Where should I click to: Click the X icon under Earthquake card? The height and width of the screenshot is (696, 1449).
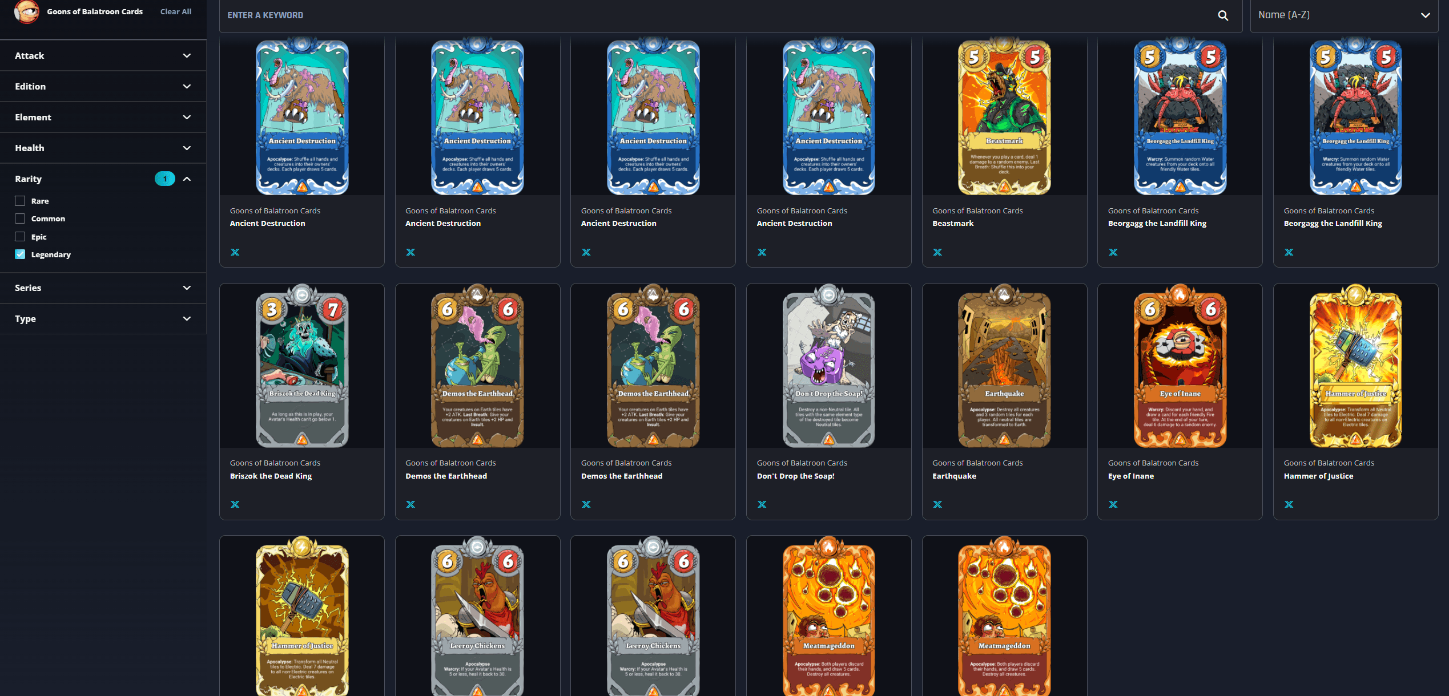937,504
